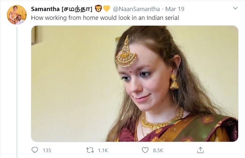245x158 pixels.
Task: Click the like count 8.5K
Action: point(158,150)
